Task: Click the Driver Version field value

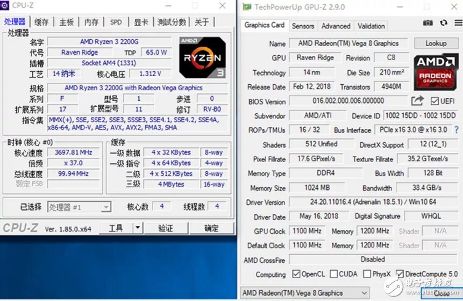Action: [x=373, y=202]
